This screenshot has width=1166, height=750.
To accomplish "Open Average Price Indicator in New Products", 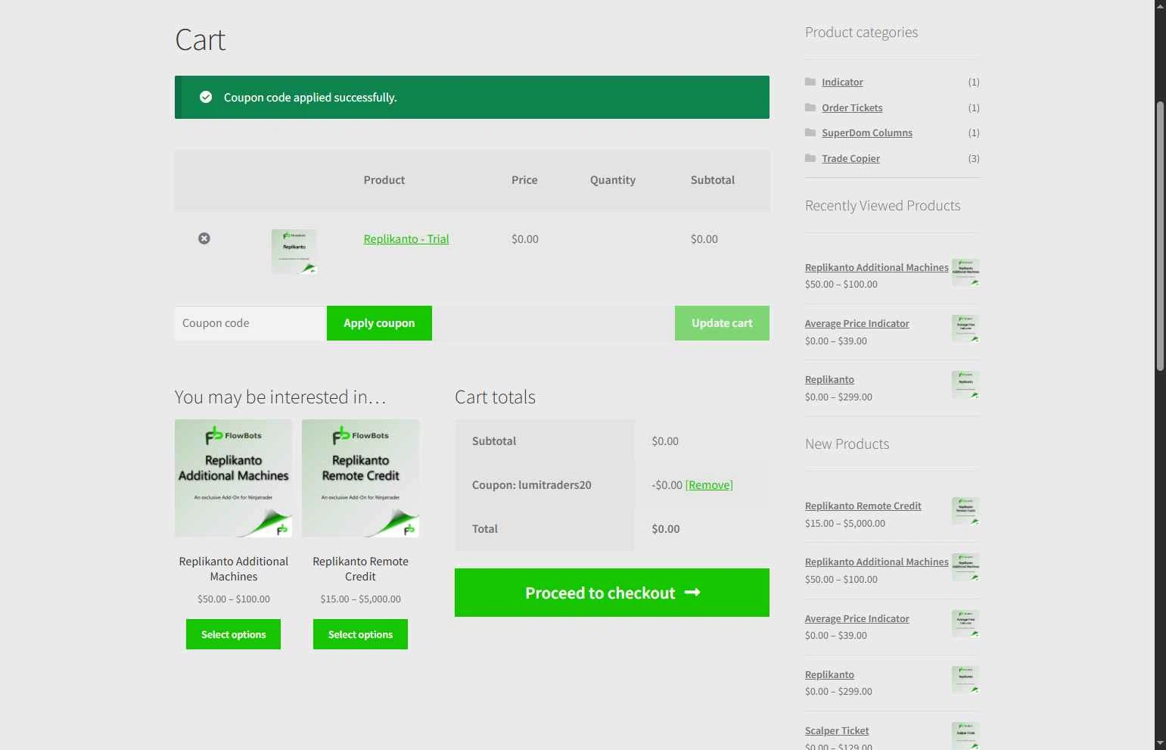I will 857,618.
